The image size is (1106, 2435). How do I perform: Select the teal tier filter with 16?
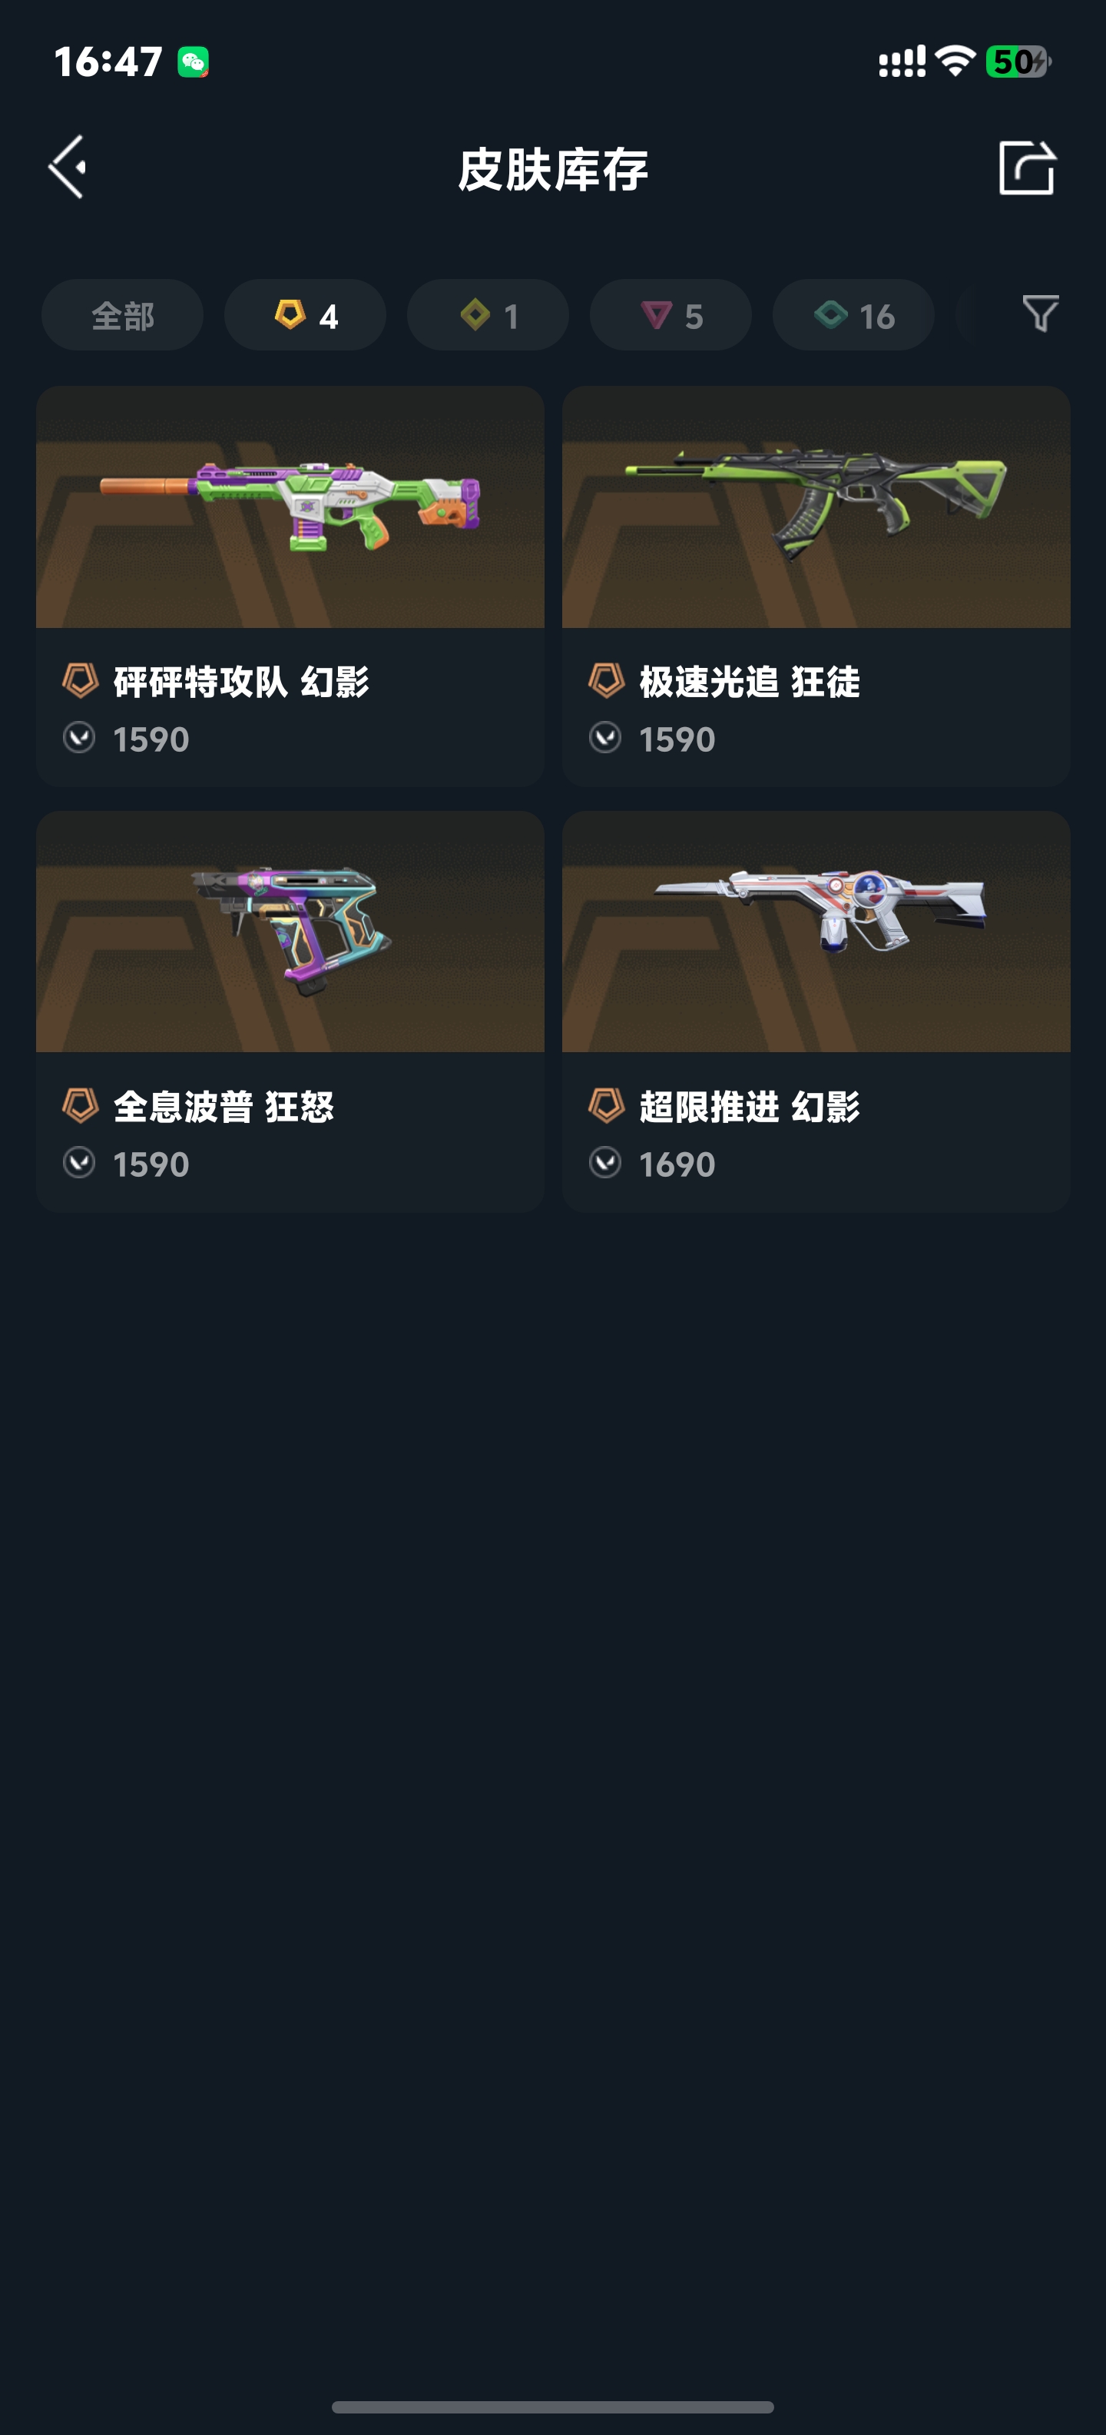[853, 315]
